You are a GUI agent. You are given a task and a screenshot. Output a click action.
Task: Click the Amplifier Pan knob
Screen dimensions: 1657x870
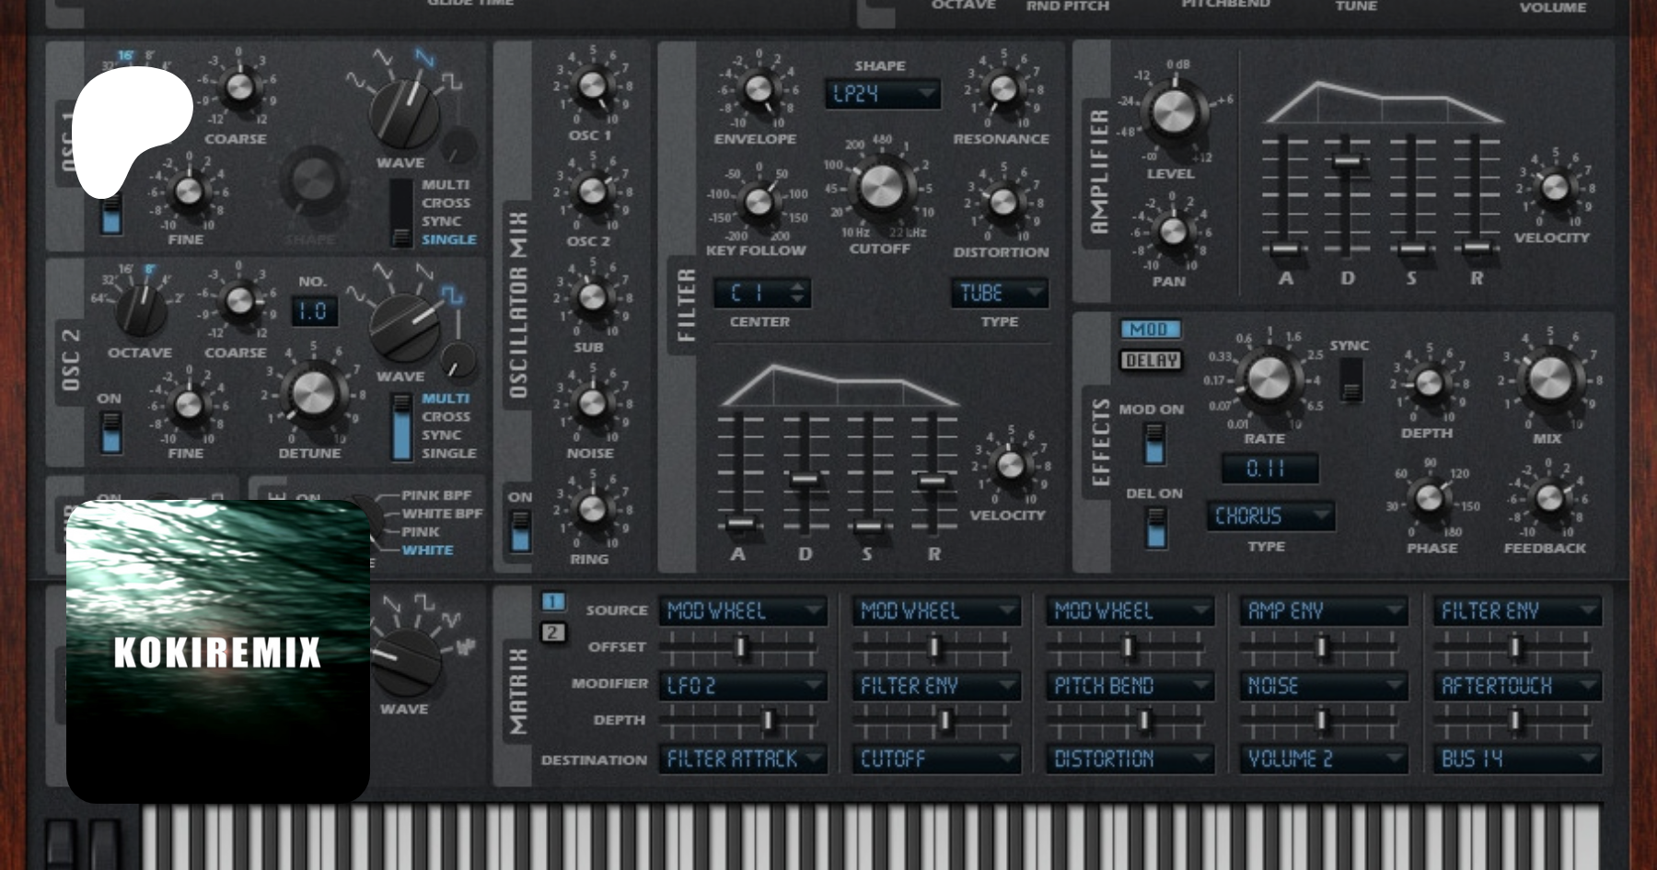point(1172,230)
